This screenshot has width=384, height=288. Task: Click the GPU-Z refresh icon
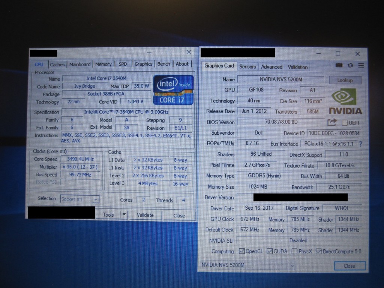pos(351,65)
